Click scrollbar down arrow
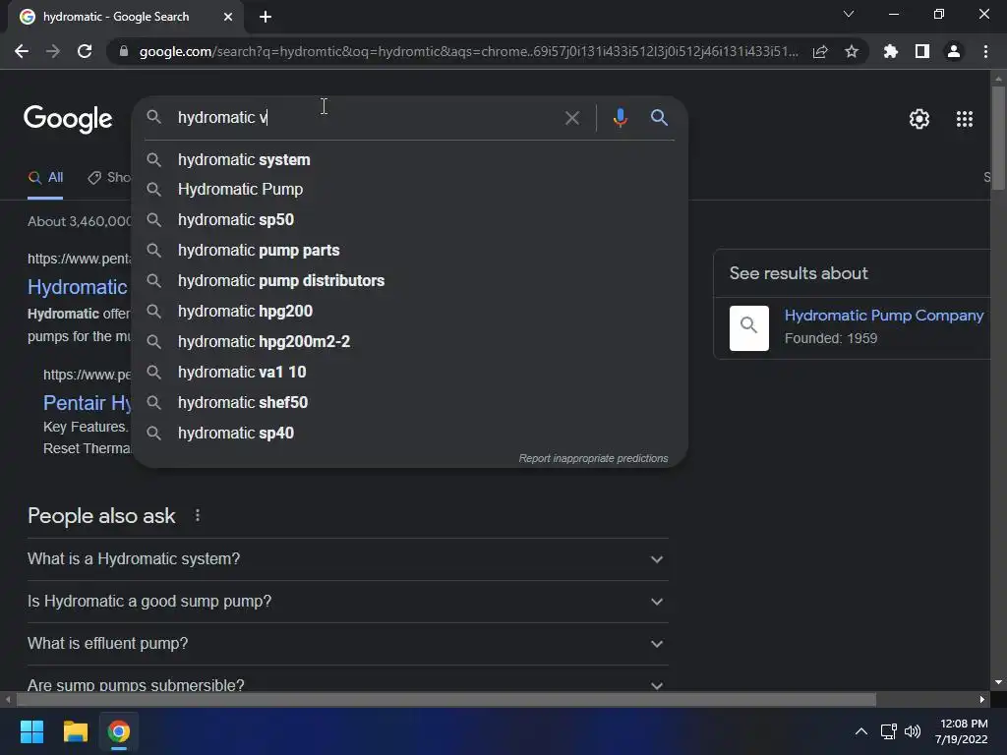The width and height of the screenshot is (1007, 755). click(x=998, y=682)
